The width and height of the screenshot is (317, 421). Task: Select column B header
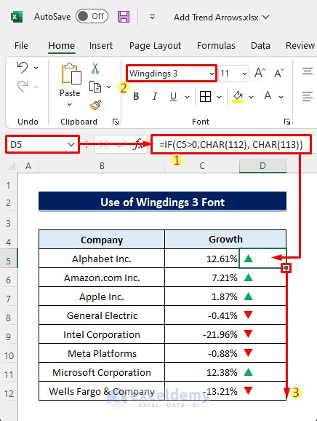tap(102, 166)
